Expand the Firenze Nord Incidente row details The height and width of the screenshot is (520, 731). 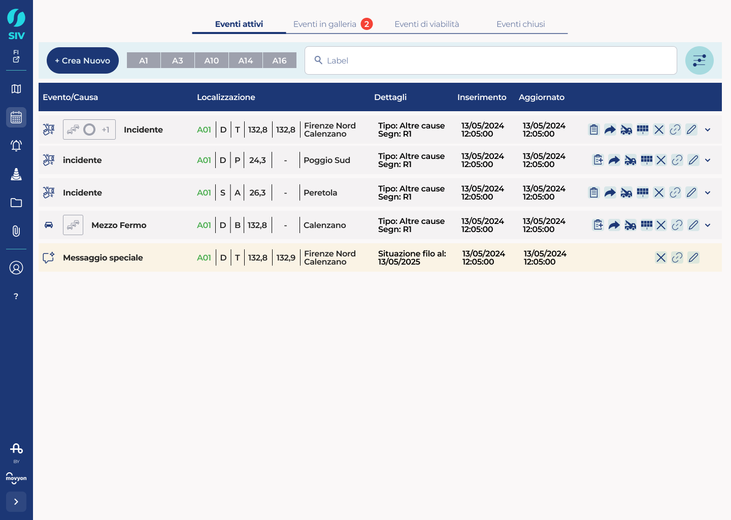click(x=708, y=129)
